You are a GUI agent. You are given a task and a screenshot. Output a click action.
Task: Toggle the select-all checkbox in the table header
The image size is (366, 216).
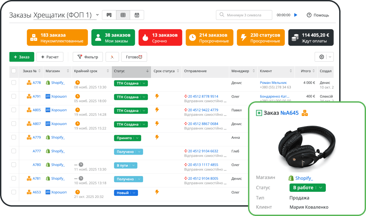point(14,71)
